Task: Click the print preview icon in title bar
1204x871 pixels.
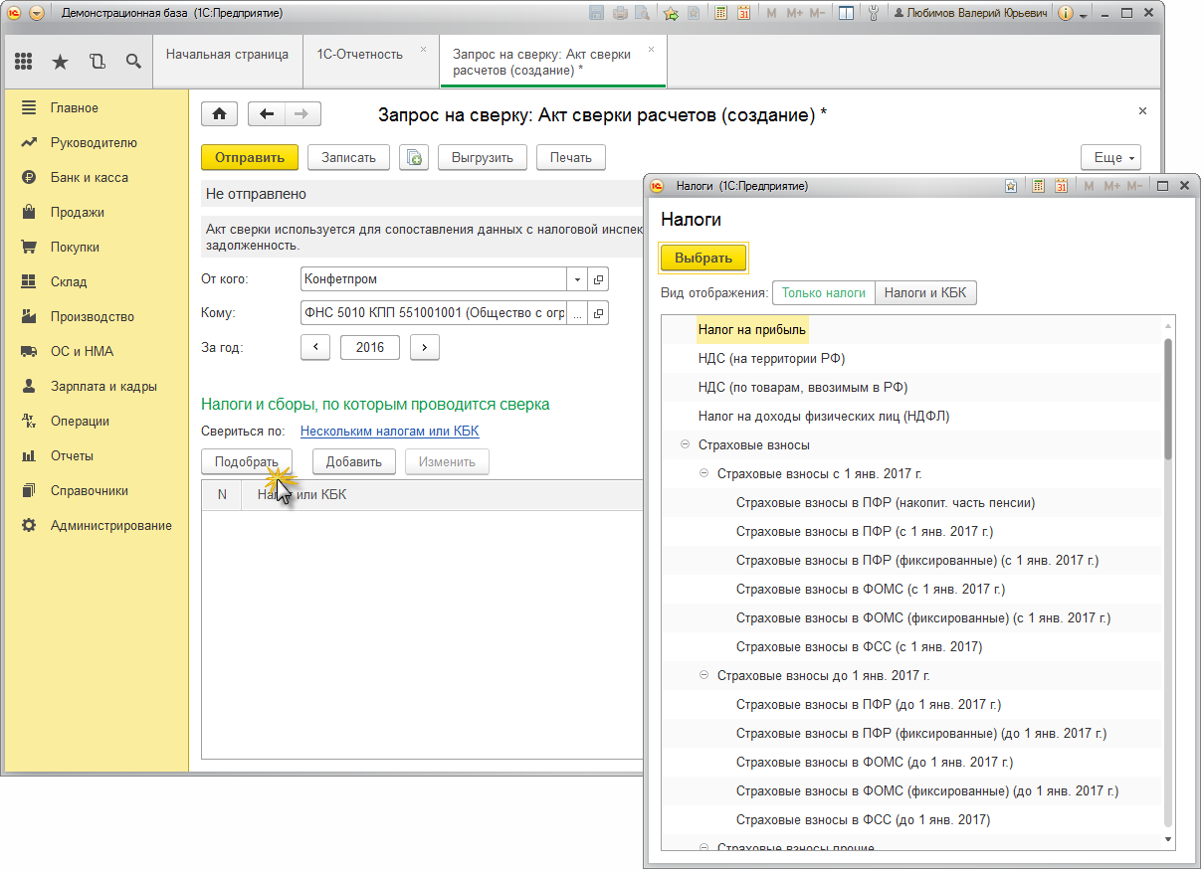Action: pyautogui.click(x=642, y=14)
